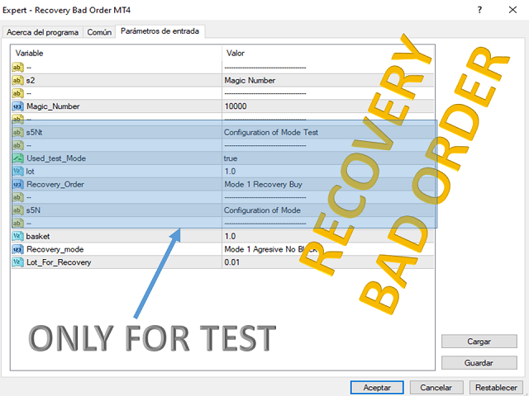Click the Cargar button
The width and height of the screenshot is (529, 396).
pos(479,341)
